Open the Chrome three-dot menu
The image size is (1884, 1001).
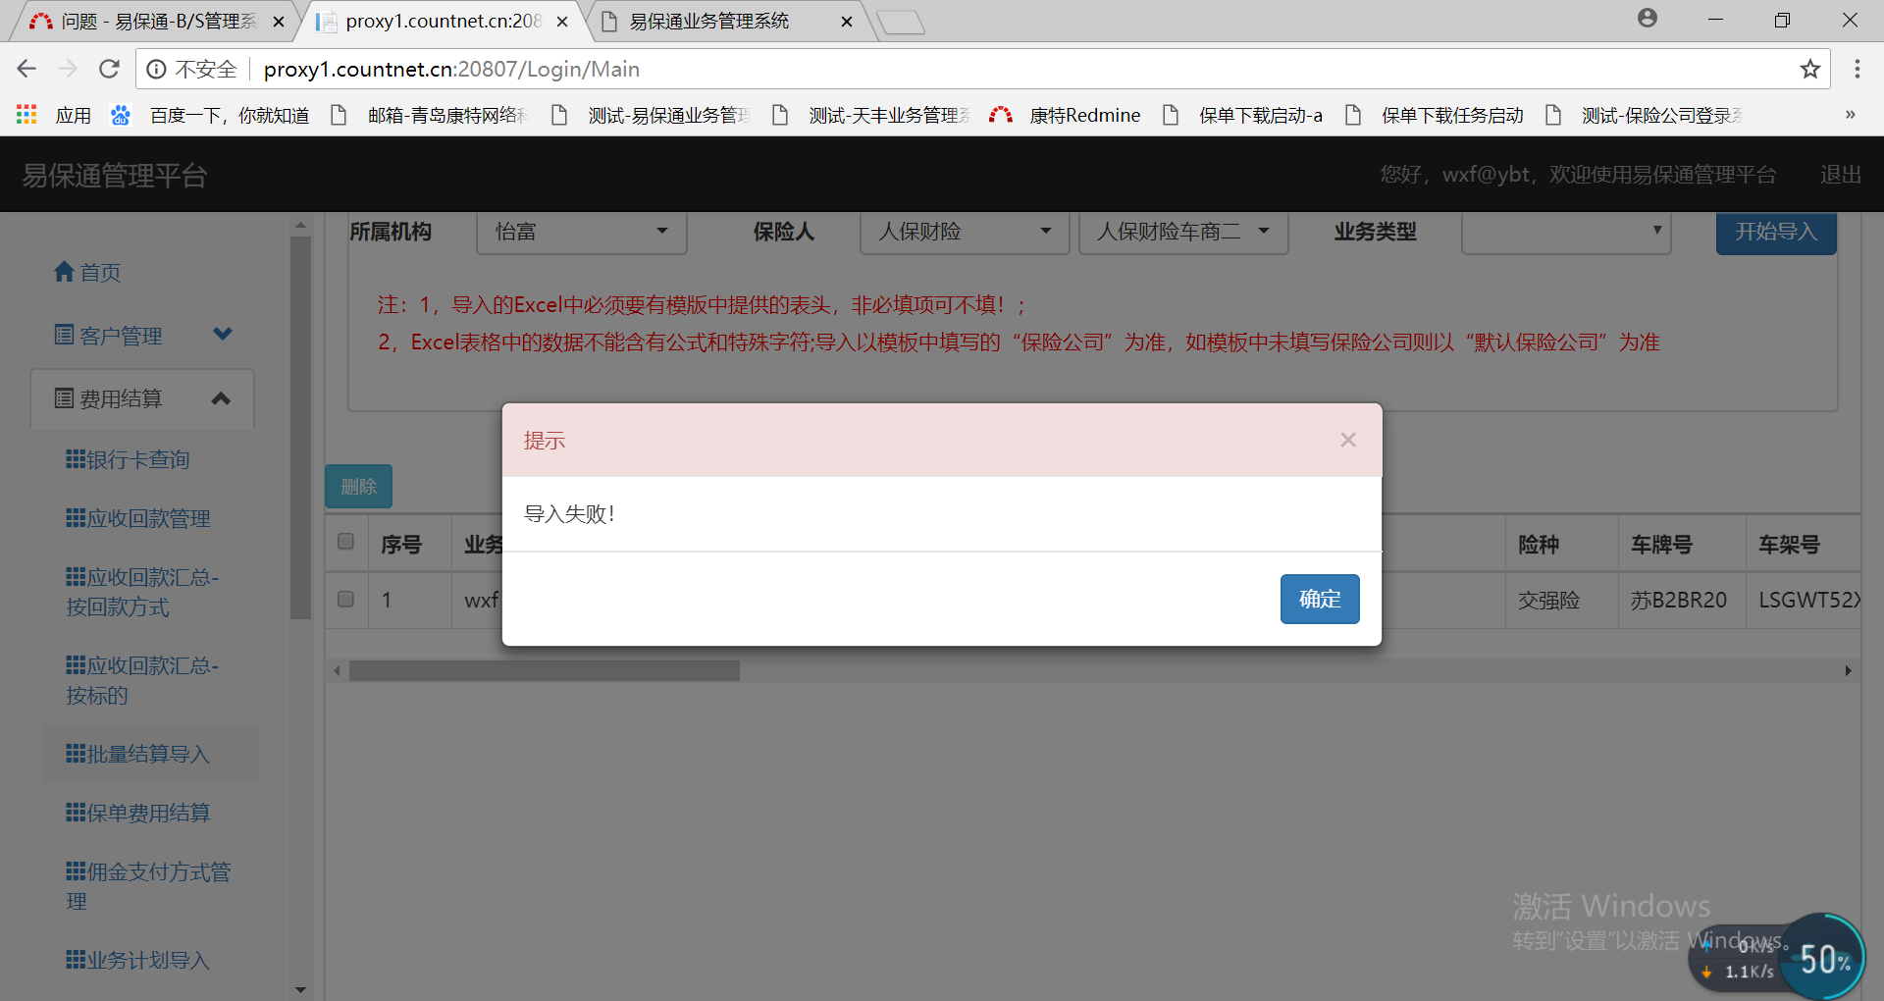[1857, 69]
